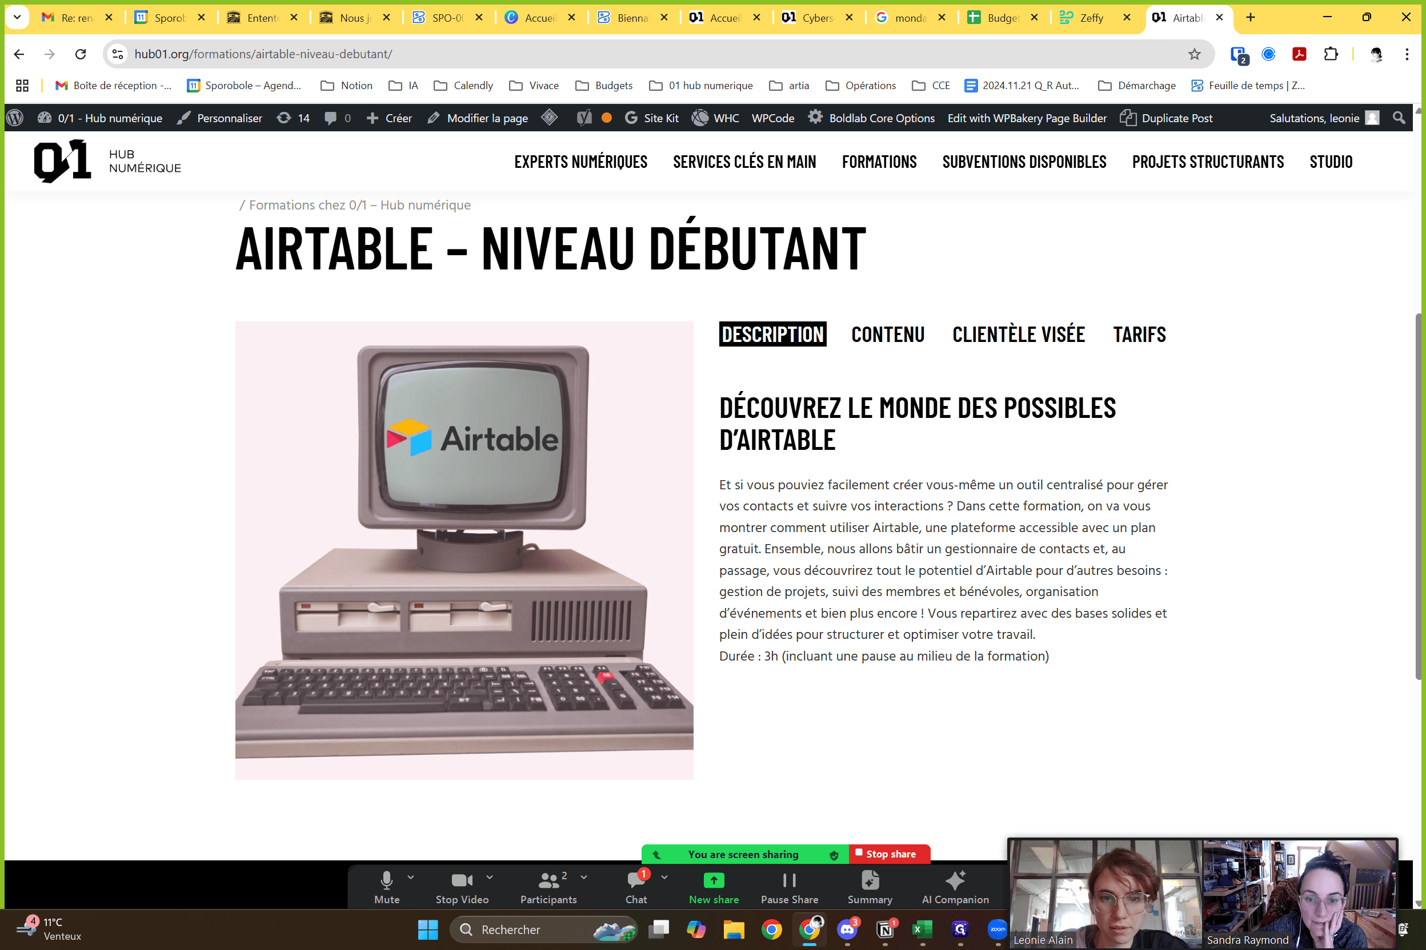
Task: Open Windows Start menu
Action: [428, 929]
